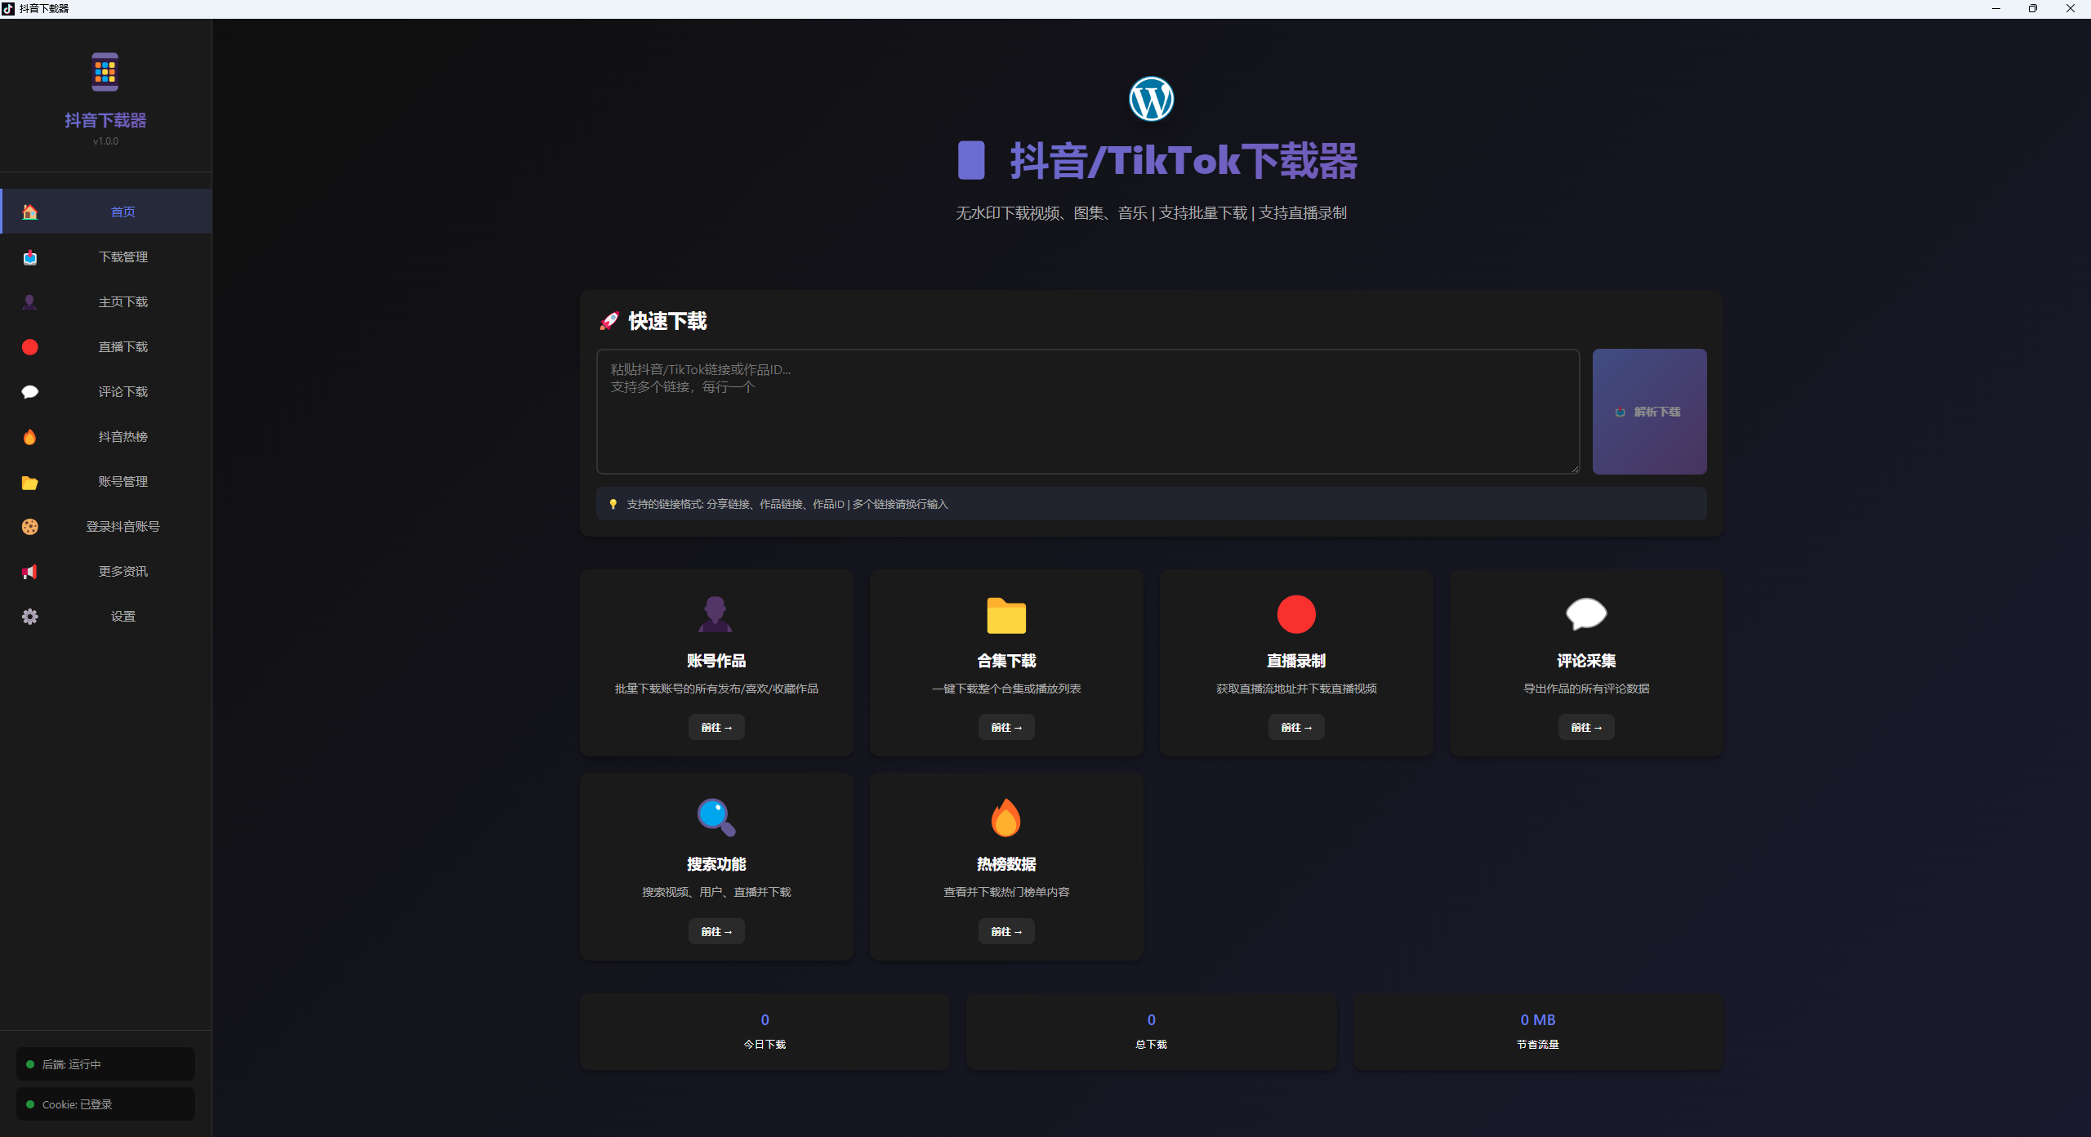The width and height of the screenshot is (2091, 1137).
Task: Click the 节省流量 stat card
Action: point(1538,1032)
